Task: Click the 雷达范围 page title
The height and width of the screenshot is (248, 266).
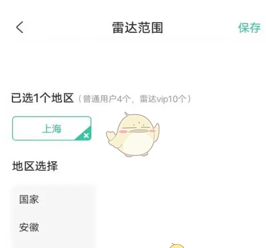Action: pos(138,28)
